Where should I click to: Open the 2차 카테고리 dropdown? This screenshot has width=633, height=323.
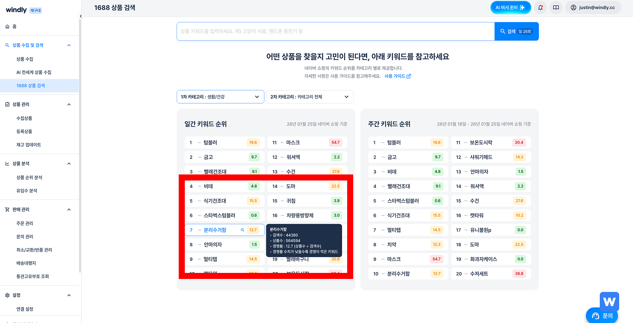click(310, 97)
